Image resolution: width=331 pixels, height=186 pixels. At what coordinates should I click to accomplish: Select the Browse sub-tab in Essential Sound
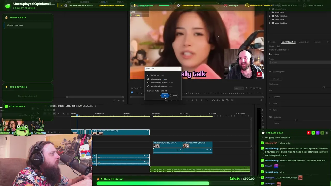pyautogui.click(x=272, y=46)
